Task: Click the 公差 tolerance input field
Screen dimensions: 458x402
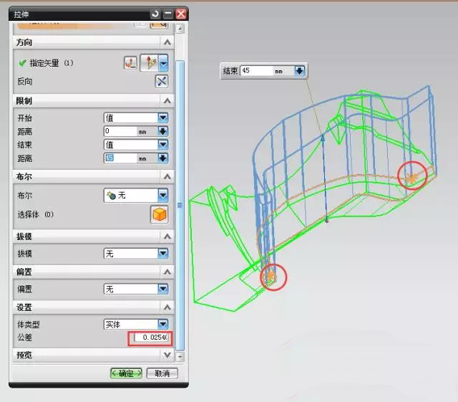Action: [150, 338]
